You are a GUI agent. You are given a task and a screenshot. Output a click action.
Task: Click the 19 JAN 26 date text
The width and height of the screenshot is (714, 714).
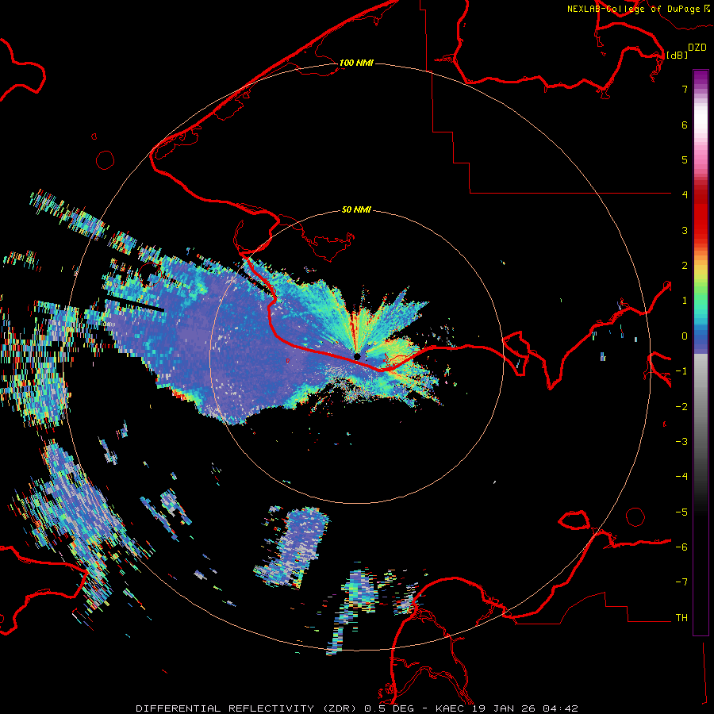pos(503,708)
